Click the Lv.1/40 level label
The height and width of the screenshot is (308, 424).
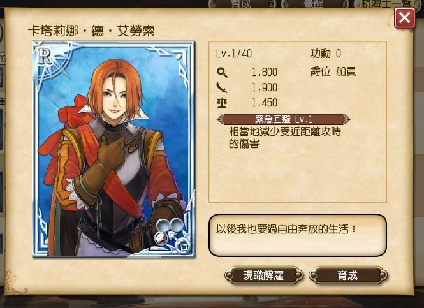(x=234, y=54)
